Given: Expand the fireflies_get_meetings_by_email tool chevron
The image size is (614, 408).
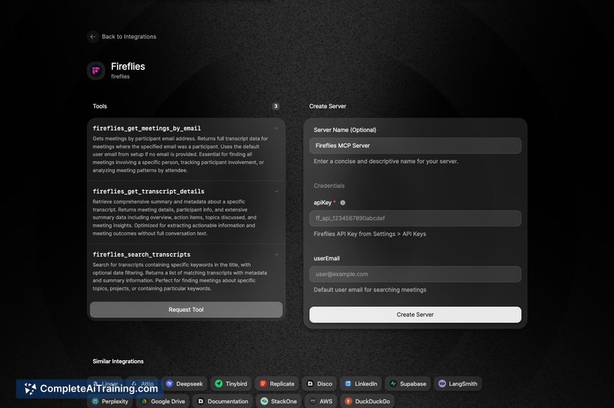Looking at the screenshot, I should 276,129.
